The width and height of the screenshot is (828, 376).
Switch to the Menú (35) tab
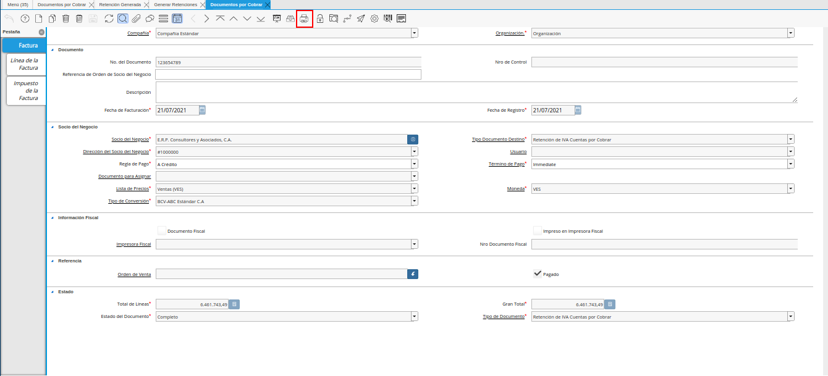coord(17,4)
